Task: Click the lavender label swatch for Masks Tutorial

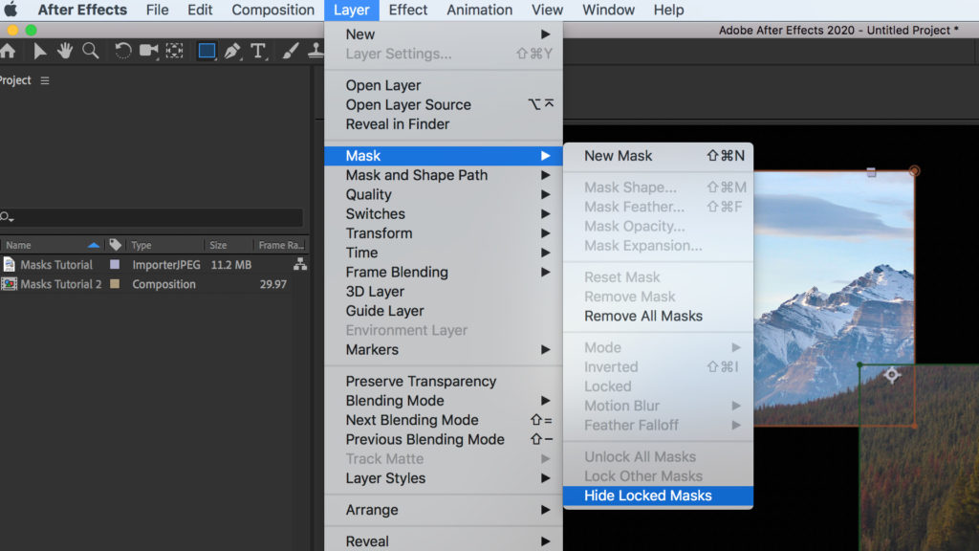Action: (x=115, y=265)
